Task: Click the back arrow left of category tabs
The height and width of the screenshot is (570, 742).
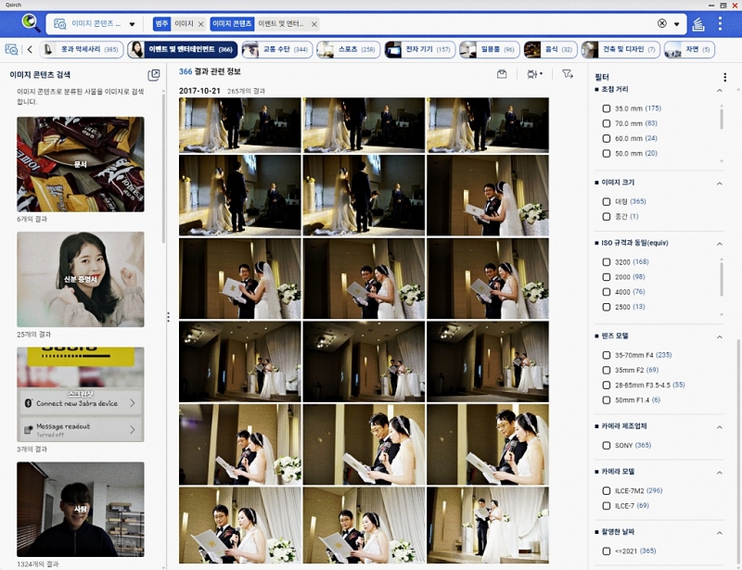Action: pos(30,49)
